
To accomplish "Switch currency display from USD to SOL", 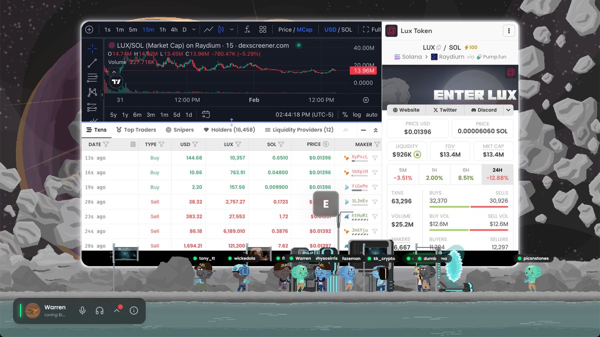I will (x=345, y=29).
